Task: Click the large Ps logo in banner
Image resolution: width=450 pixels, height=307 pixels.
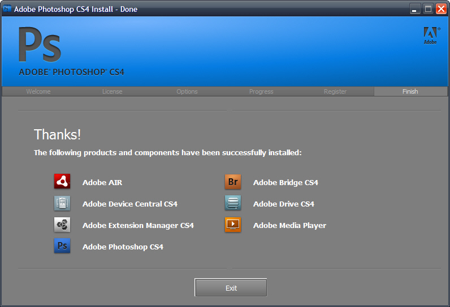Action: pos(40,45)
